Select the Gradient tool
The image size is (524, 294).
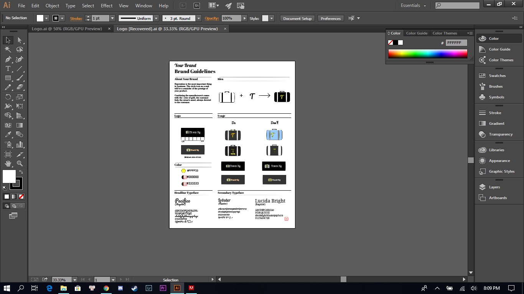tap(20, 125)
